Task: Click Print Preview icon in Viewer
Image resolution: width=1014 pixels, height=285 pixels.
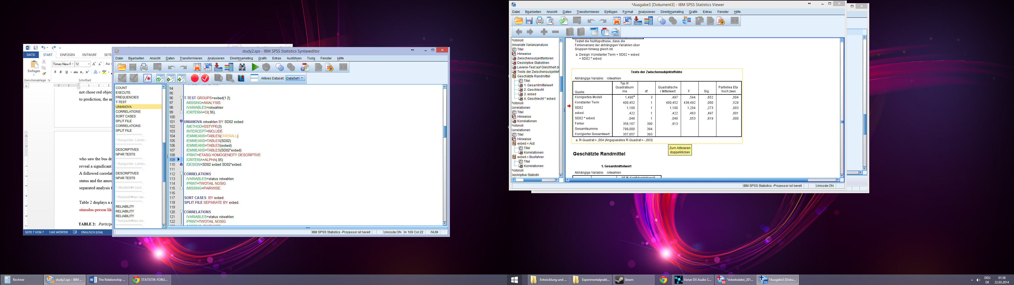Action: (x=550, y=21)
